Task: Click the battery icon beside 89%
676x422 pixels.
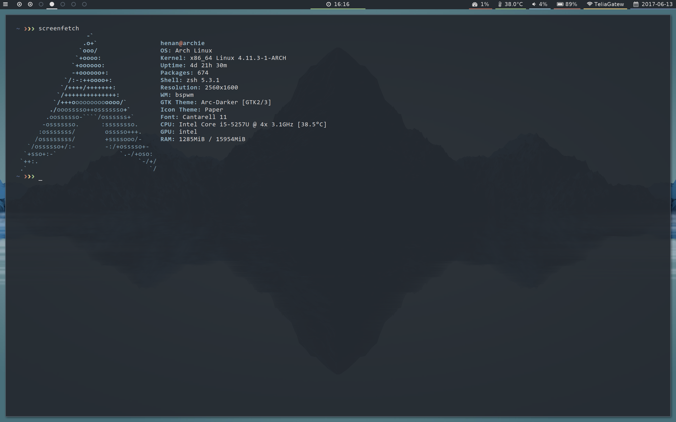Action: (560, 4)
